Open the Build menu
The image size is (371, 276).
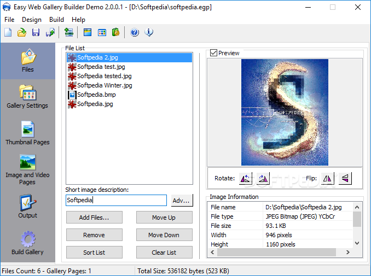click(56, 20)
